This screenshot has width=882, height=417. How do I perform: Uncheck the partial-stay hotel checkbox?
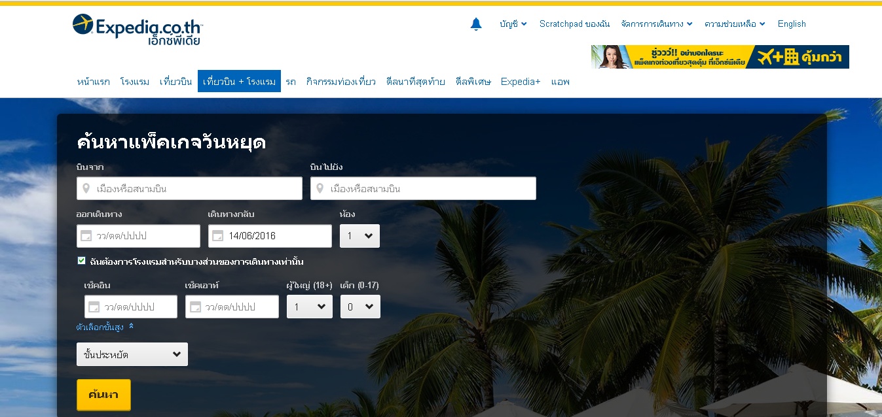point(81,261)
